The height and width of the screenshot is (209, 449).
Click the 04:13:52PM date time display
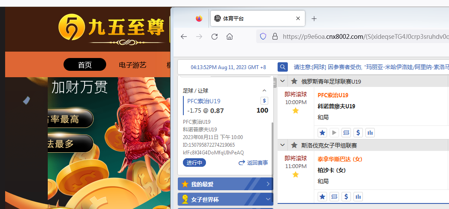[x=228, y=67]
